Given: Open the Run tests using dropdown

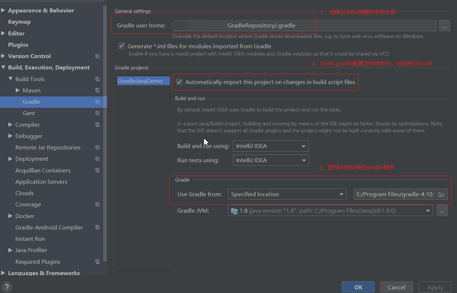Looking at the screenshot, I should [271, 160].
